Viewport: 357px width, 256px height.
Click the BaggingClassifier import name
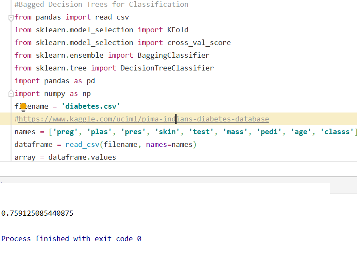tap(173, 55)
